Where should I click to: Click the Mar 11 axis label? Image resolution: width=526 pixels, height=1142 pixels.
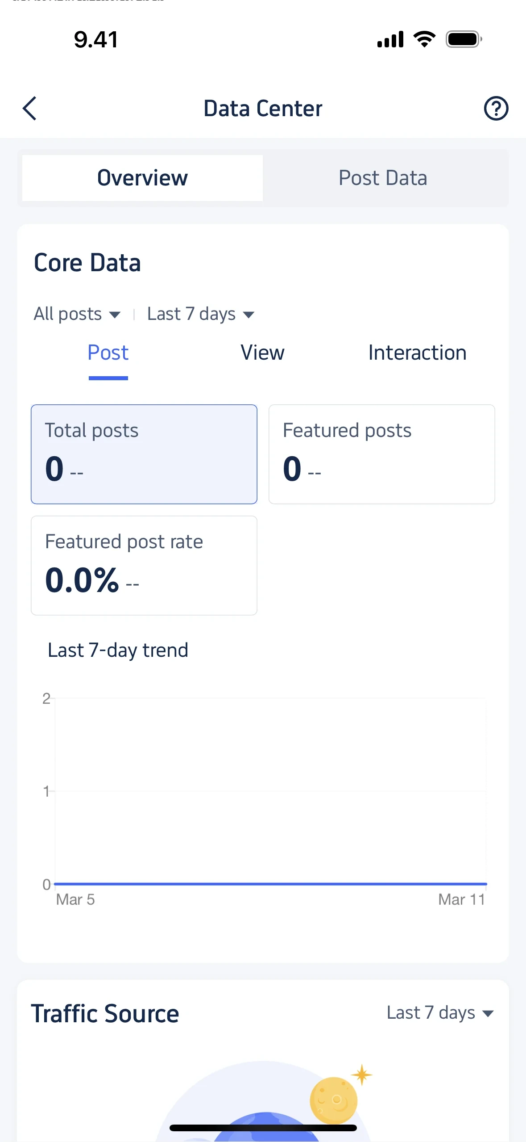pos(462,899)
